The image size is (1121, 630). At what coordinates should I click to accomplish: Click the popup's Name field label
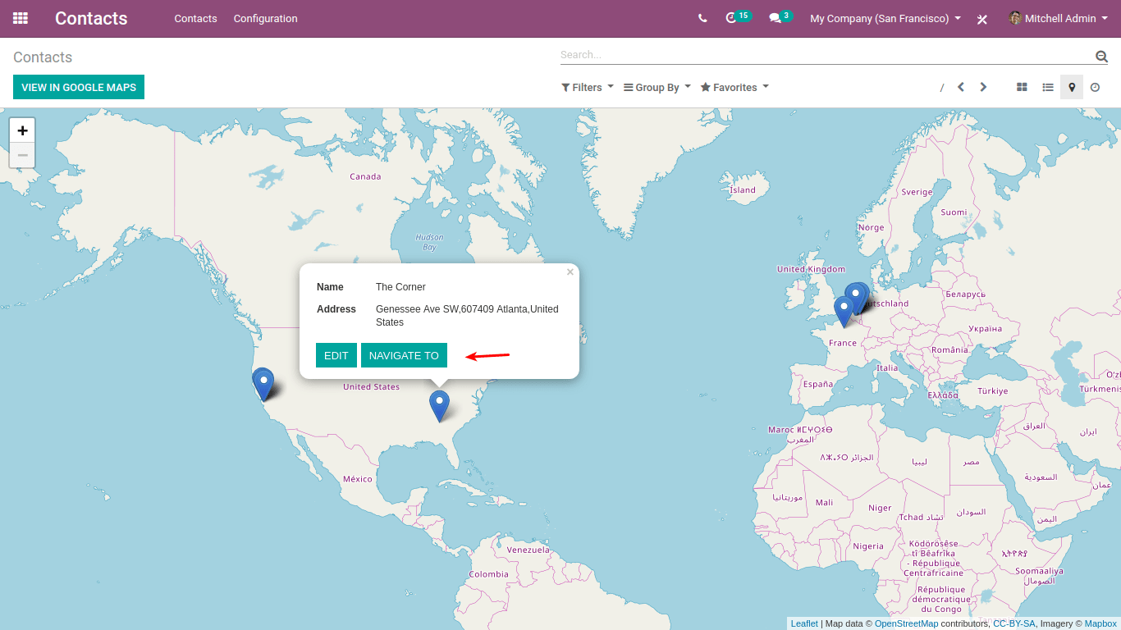pos(330,287)
